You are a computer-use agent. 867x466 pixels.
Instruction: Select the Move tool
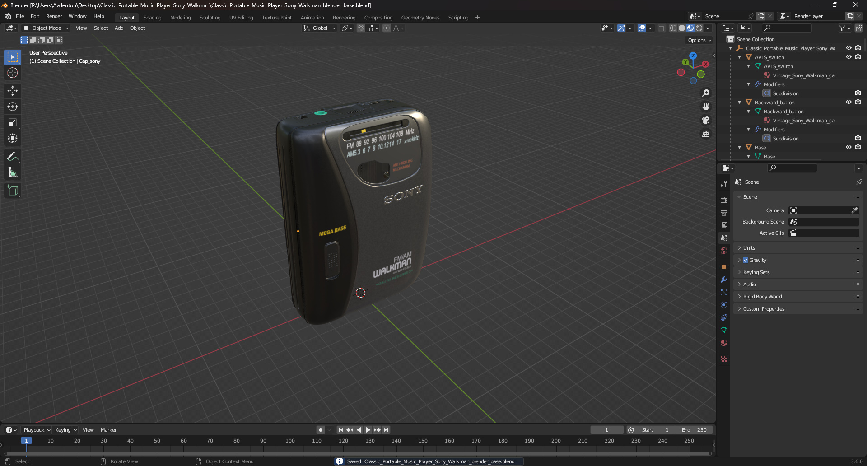coord(13,91)
